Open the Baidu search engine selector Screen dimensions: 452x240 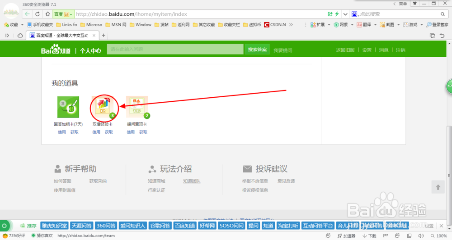(355, 14)
